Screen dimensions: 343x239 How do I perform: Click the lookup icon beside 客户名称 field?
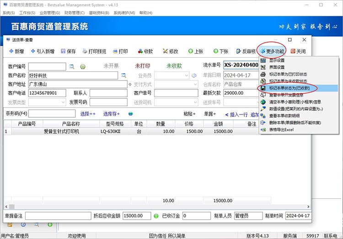(x=123, y=76)
